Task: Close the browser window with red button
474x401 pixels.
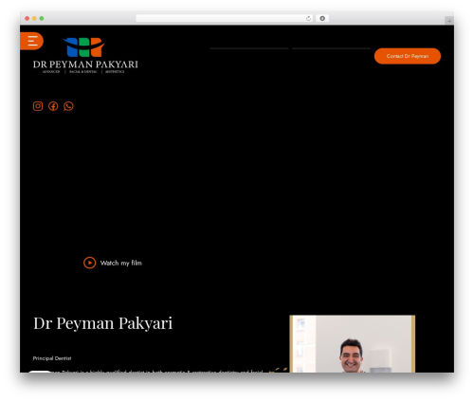Action: pos(27,18)
